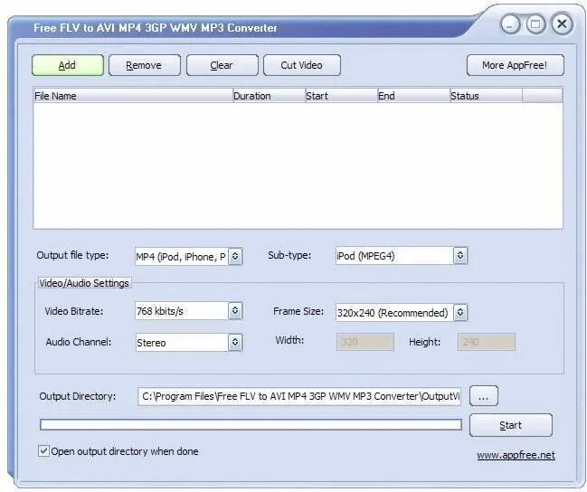Viewport: 587px width, 492px height.
Task: Click the conversion progress bar
Action: (x=251, y=424)
